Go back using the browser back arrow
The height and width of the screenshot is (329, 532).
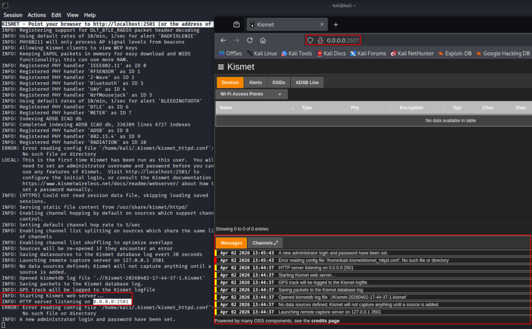click(223, 40)
